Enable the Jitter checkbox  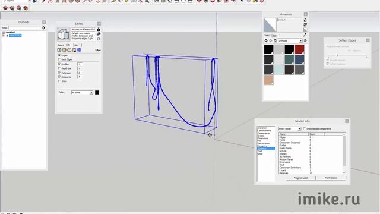59,81
